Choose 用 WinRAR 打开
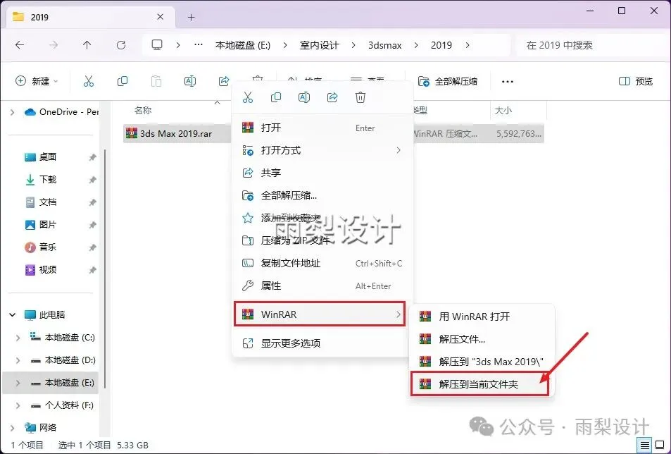671x454 pixels. tap(482, 317)
